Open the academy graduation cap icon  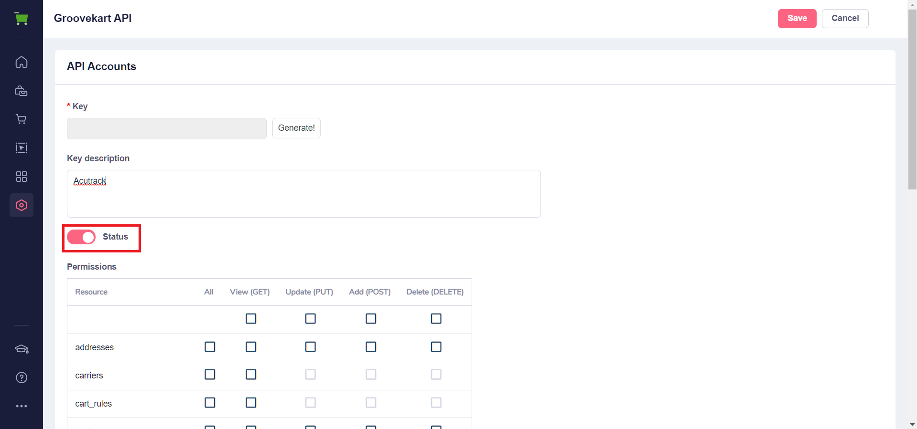pos(22,349)
